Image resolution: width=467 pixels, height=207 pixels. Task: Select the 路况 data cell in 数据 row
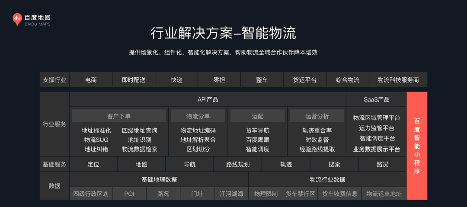(x=163, y=194)
